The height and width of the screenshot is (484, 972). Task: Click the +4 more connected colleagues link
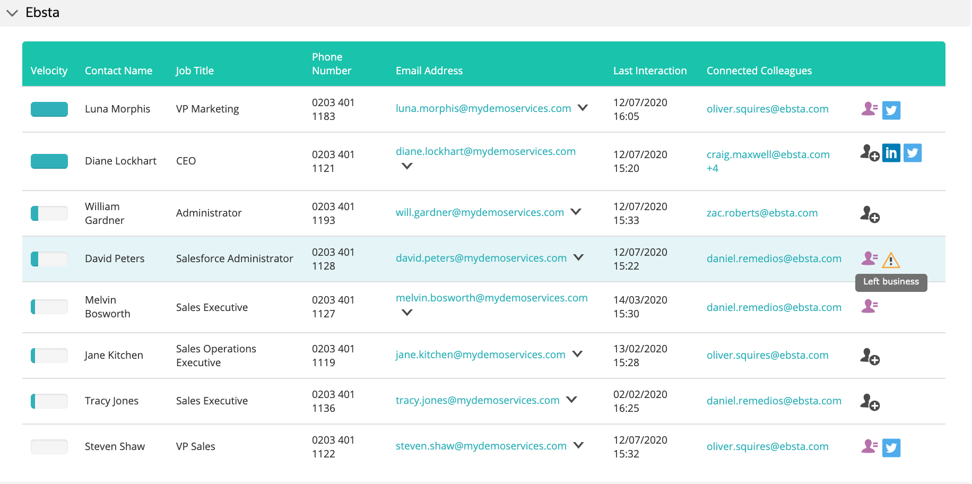coord(712,168)
